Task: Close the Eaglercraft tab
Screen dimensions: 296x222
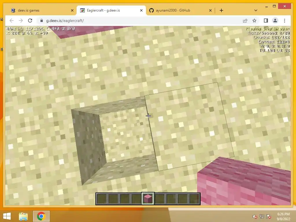Action: click(141, 11)
